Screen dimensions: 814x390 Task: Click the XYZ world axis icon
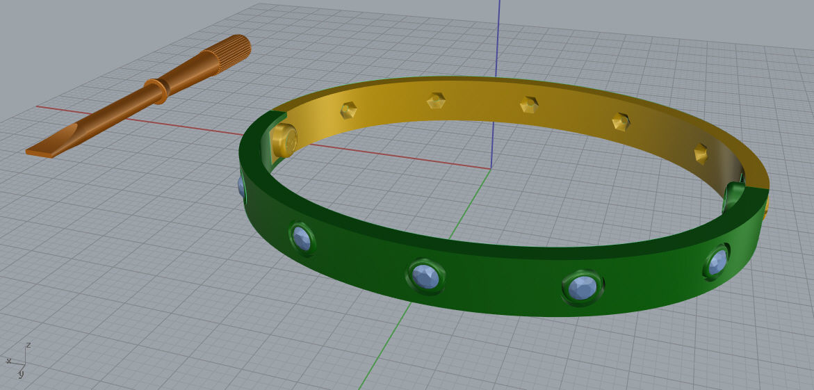point(17,359)
